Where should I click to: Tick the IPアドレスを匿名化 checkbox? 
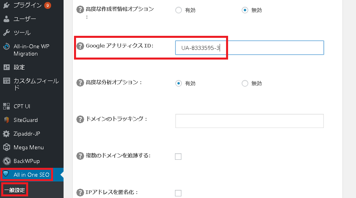[178, 193]
